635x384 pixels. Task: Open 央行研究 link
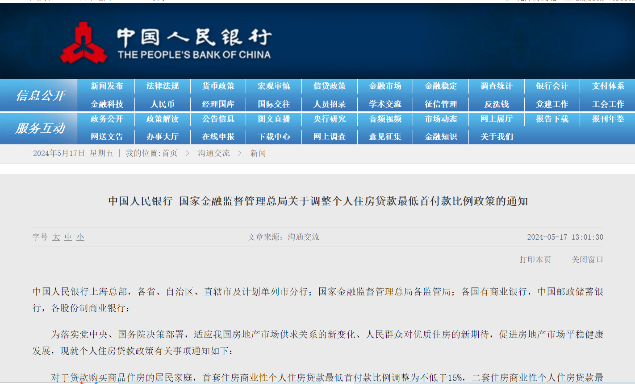click(330, 119)
